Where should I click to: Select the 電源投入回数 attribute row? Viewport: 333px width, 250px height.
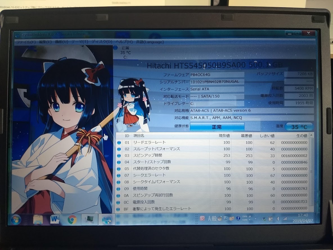tap(212, 202)
